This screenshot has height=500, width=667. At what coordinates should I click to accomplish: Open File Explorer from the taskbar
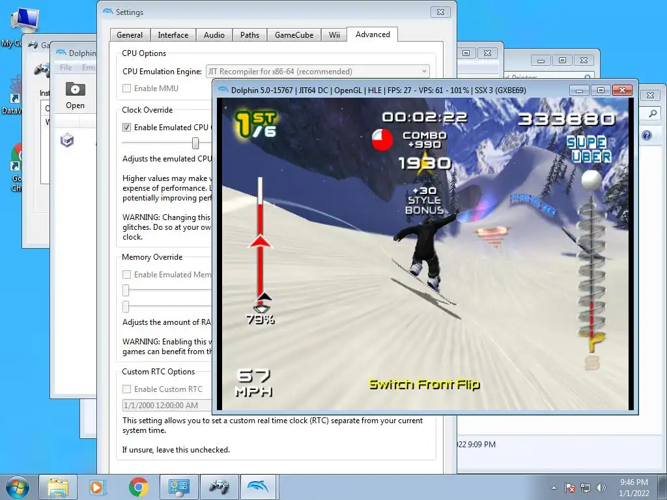58,487
